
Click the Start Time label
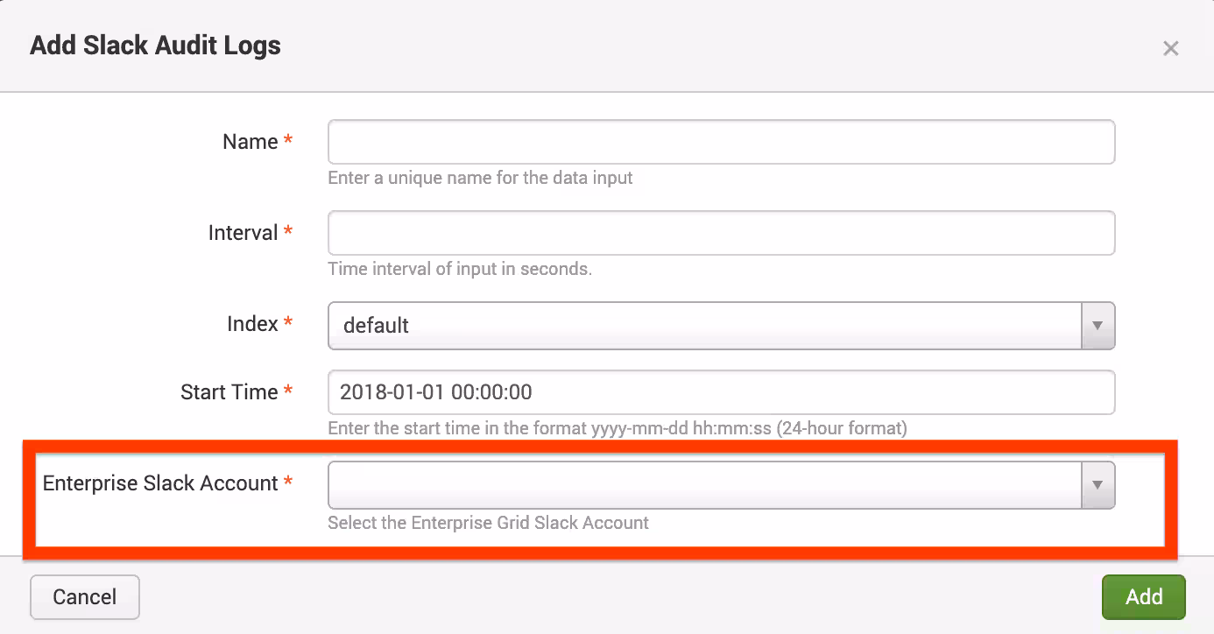229,392
